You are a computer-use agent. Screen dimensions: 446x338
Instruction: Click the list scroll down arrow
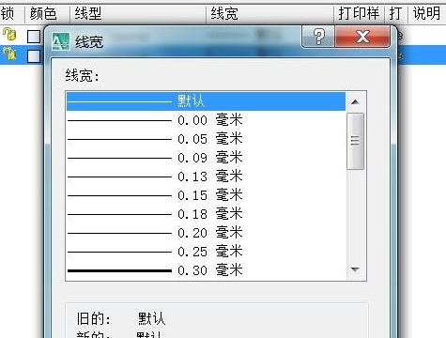click(355, 269)
